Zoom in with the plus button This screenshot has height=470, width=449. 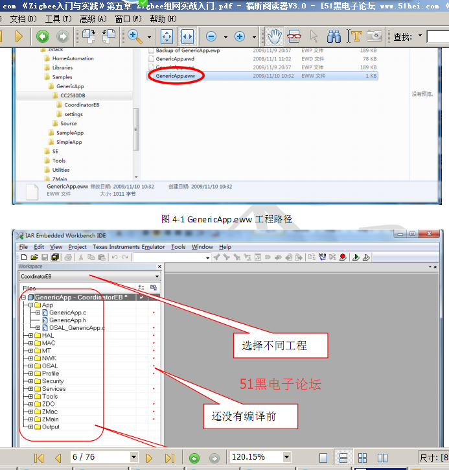(x=239, y=36)
